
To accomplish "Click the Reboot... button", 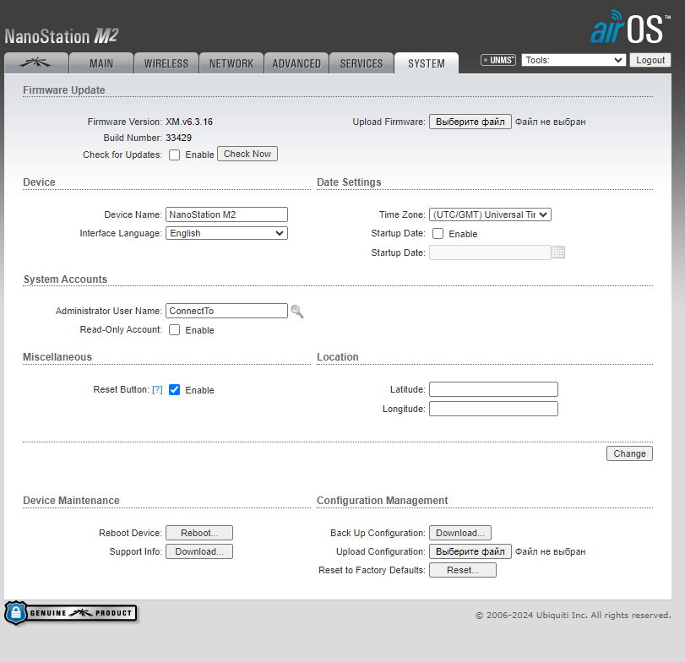I will [x=199, y=533].
